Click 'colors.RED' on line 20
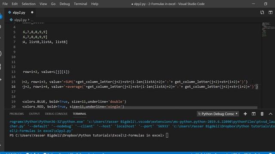 [33, 107]
